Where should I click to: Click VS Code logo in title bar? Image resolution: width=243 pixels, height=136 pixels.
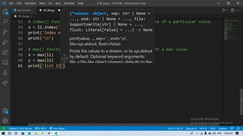click(x=4, y=3)
